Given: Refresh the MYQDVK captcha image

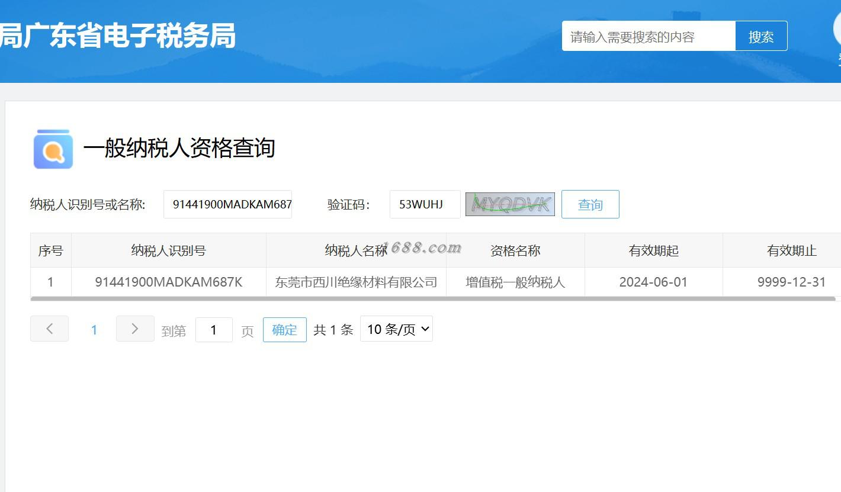Looking at the screenshot, I should 510,204.
